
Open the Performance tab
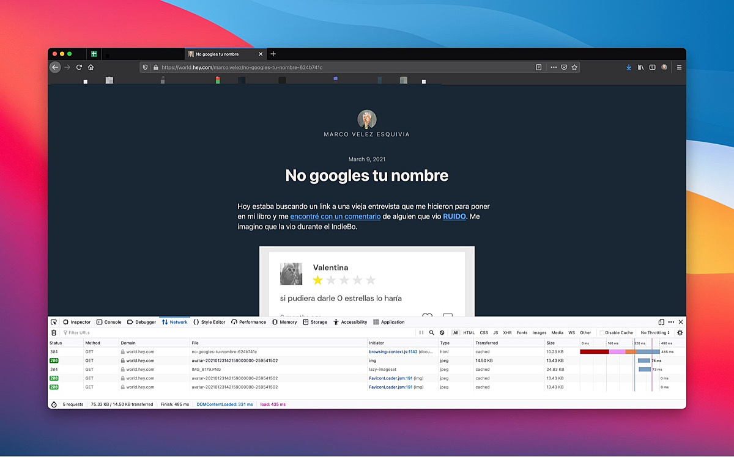[x=248, y=322]
